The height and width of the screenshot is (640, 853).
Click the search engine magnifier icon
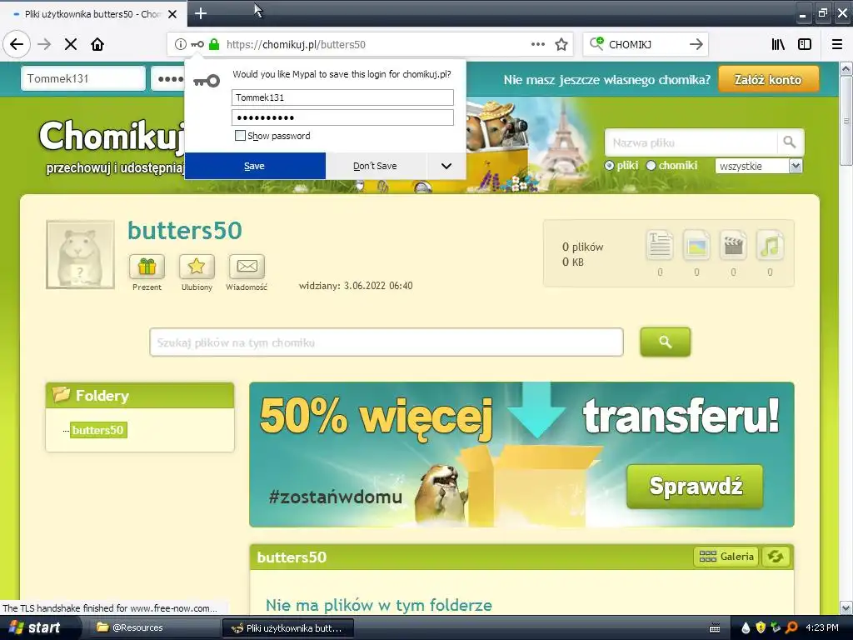tap(596, 43)
